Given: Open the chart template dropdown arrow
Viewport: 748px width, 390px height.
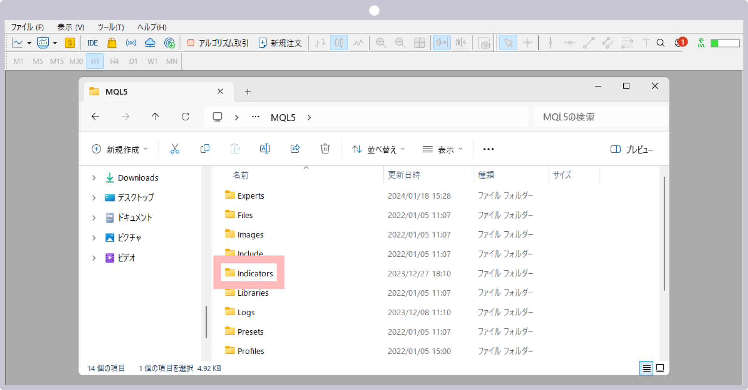Looking at the screenshot, I should pos(55,43).
